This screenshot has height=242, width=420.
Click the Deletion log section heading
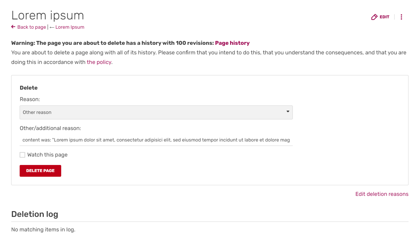(35, 214)
